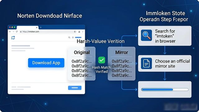The width and height of the screenshot is (199, 112).
Task: Click the Download App button
Action: (x=46, y=63)
